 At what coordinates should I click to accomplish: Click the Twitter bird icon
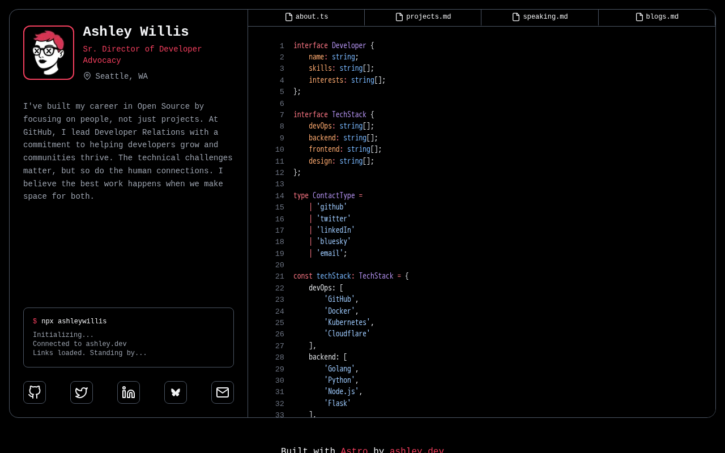click(82, 392)
